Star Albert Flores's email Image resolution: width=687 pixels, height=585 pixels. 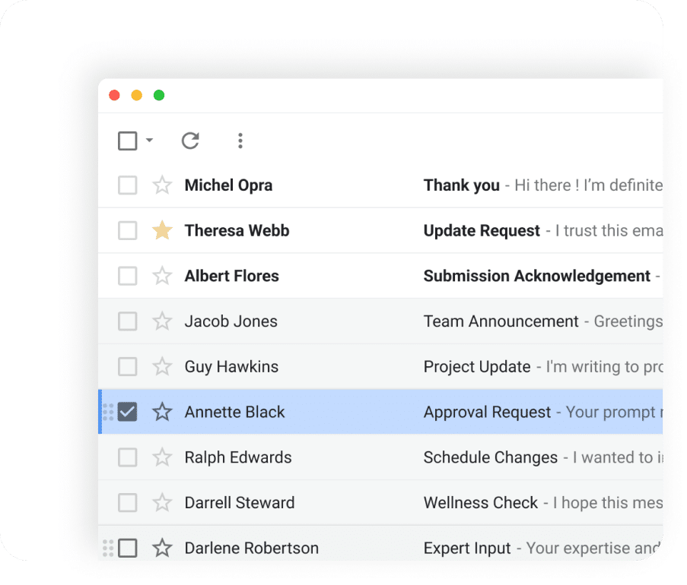click(162, 276)
